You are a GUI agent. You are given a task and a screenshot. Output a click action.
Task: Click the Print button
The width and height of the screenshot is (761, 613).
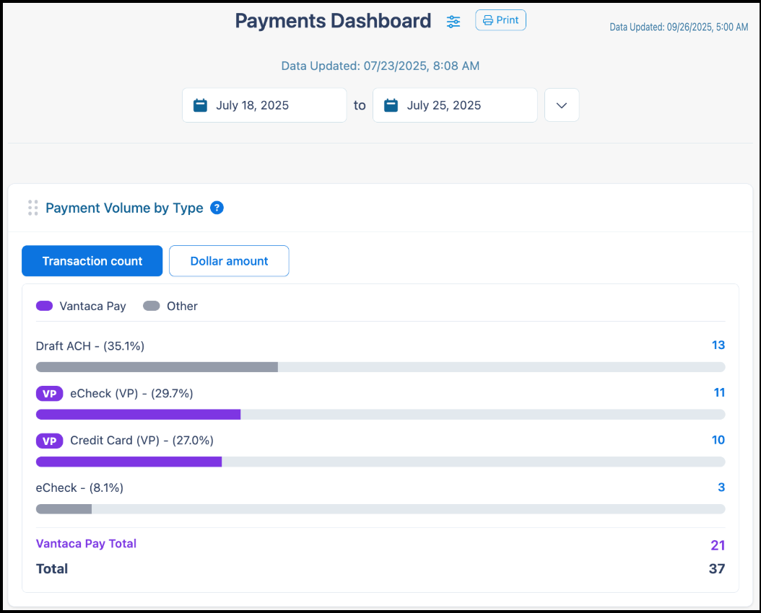500,19
